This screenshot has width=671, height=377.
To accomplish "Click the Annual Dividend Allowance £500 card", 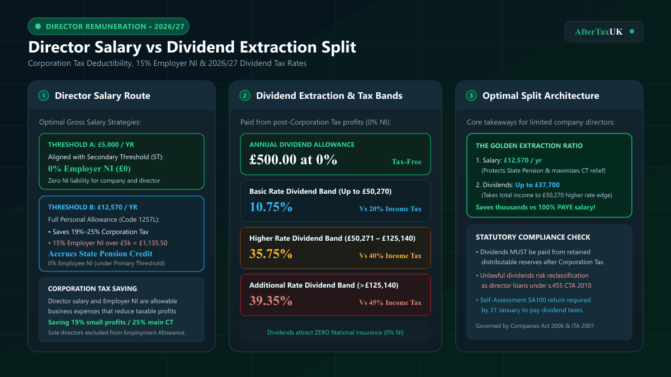I will point(335,154).
